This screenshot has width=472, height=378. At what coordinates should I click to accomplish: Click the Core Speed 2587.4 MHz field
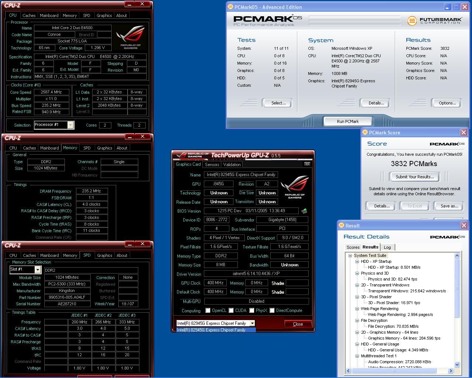coord(52,92)
